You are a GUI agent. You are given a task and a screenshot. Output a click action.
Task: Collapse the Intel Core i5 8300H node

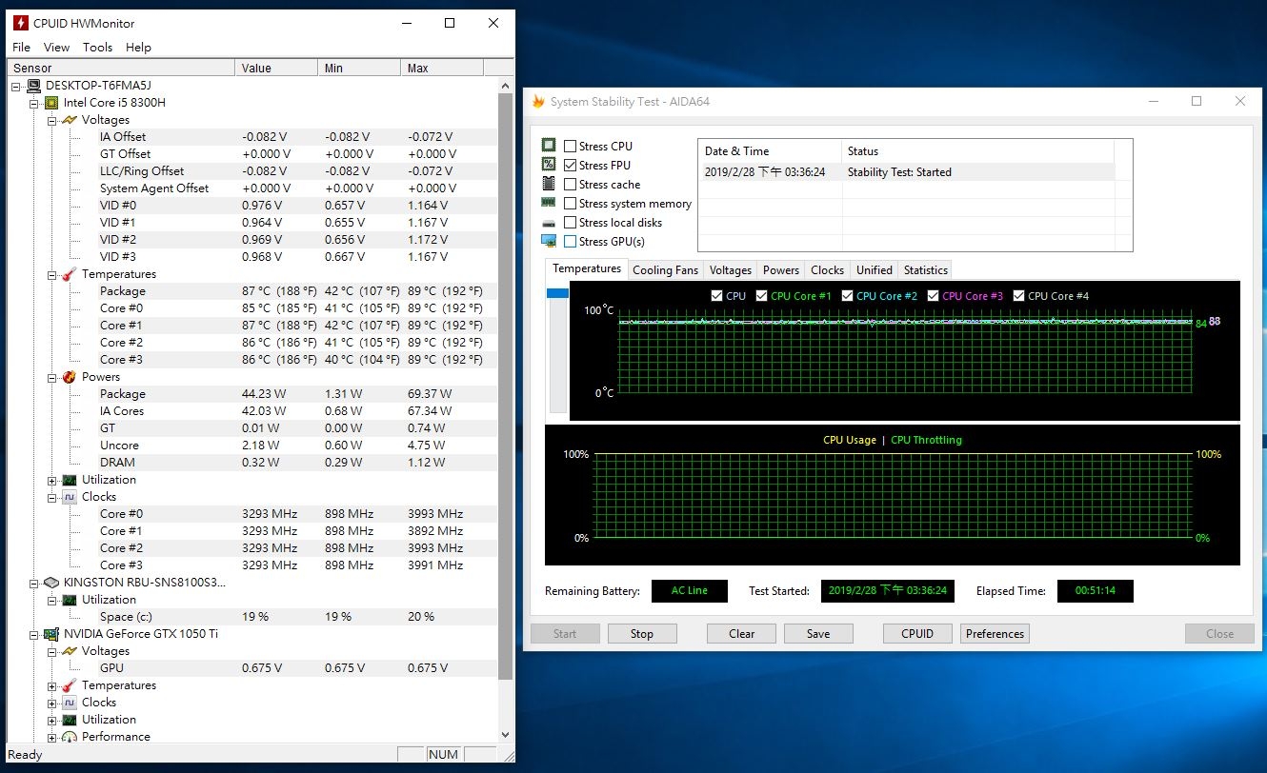pyautogui.click(x=35, y=103)
